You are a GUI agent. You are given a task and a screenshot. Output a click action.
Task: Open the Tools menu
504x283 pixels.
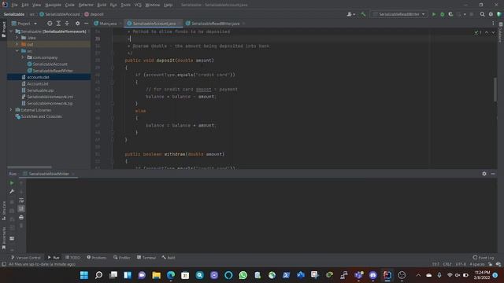126,5
